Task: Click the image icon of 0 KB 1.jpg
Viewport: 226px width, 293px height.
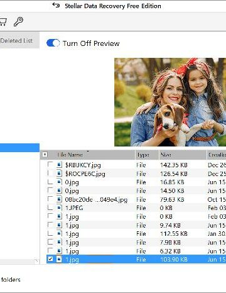Action: [x=59, y=216]
